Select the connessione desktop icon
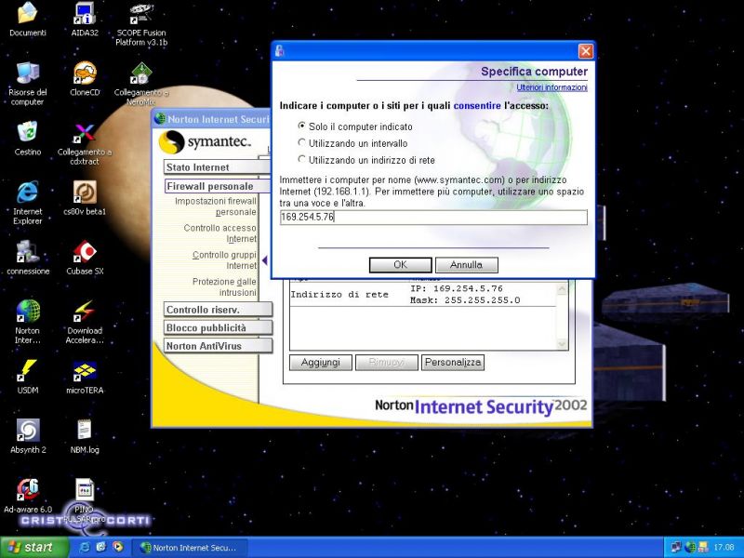 28,252
